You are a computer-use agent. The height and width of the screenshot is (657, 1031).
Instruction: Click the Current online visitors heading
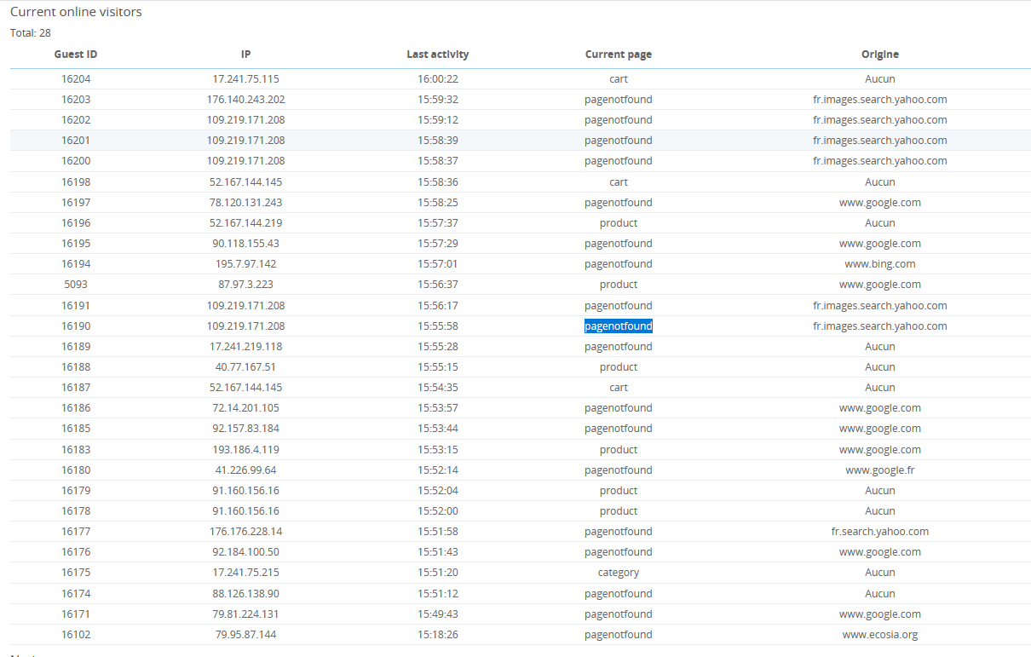point(76,12)
